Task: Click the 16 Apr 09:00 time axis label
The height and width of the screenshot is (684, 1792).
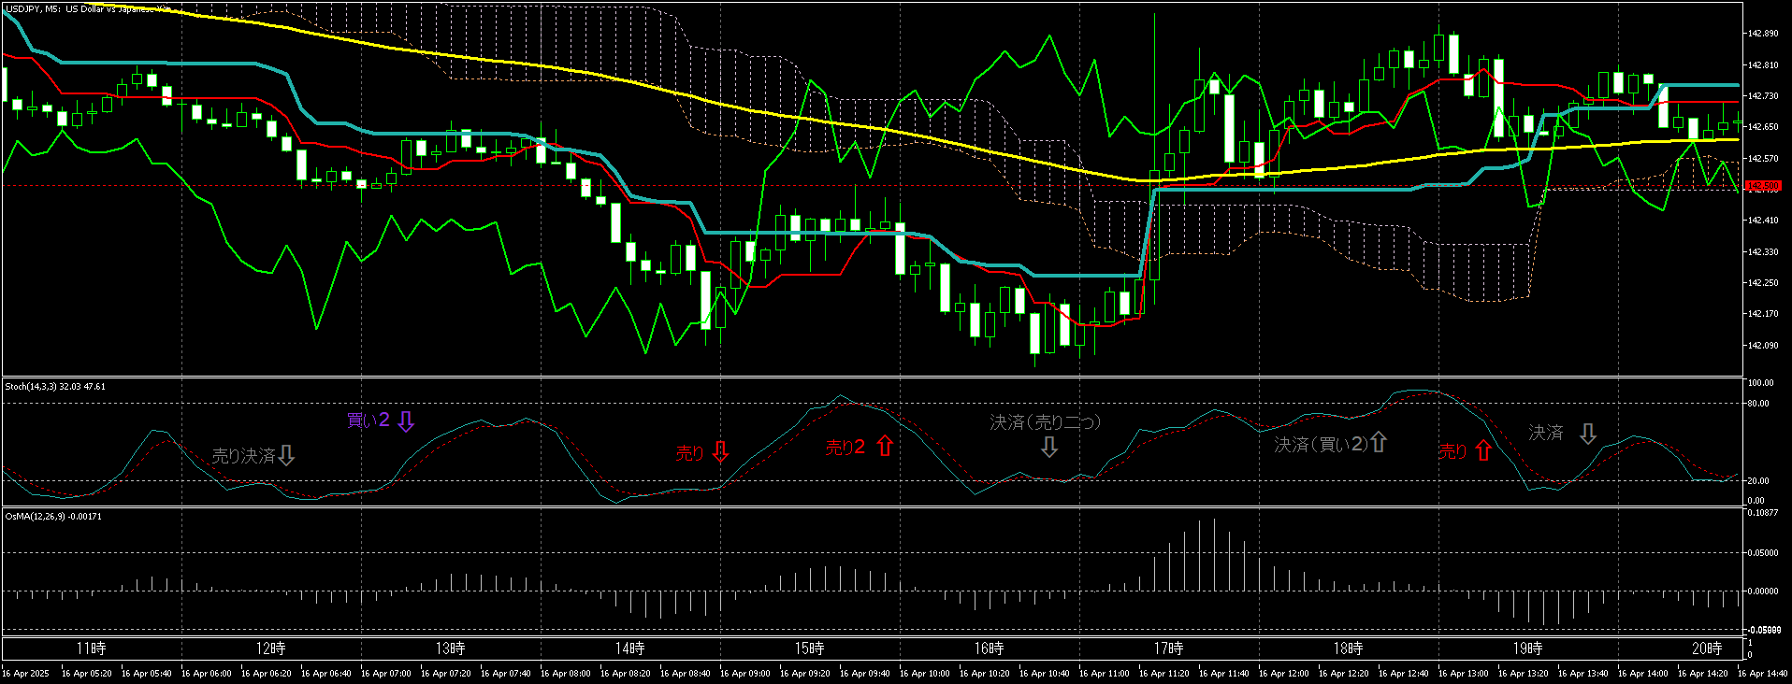Action: click(745, 673)
